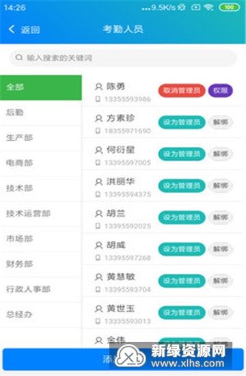Open 权限 settings for 陈勇
This screenshot has width=246, height=376.
220,91
